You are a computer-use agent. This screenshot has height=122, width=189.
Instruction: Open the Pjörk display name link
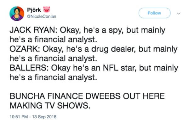click(34, 10)
